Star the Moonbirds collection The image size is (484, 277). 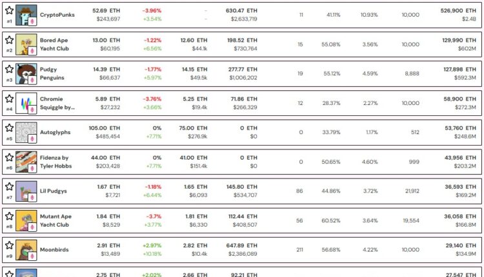point(9,245)
